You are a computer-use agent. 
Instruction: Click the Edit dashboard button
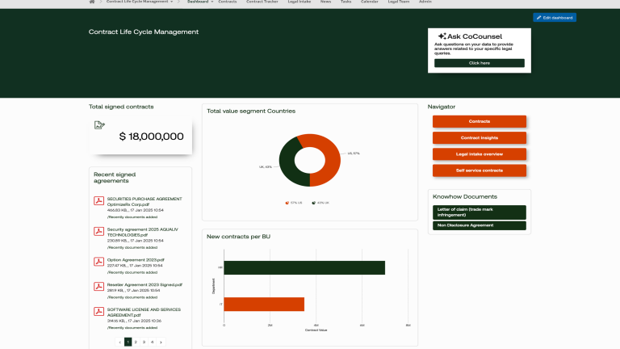pos(555,18)
